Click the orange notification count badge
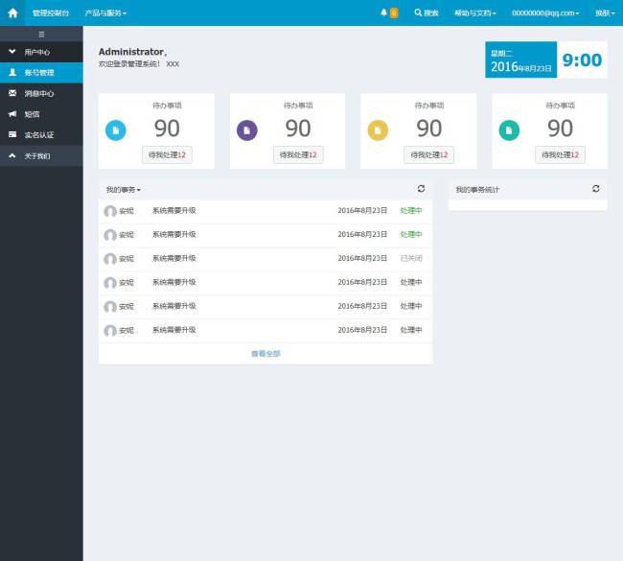This screenshot has width=623, height=561. (394, 13)
